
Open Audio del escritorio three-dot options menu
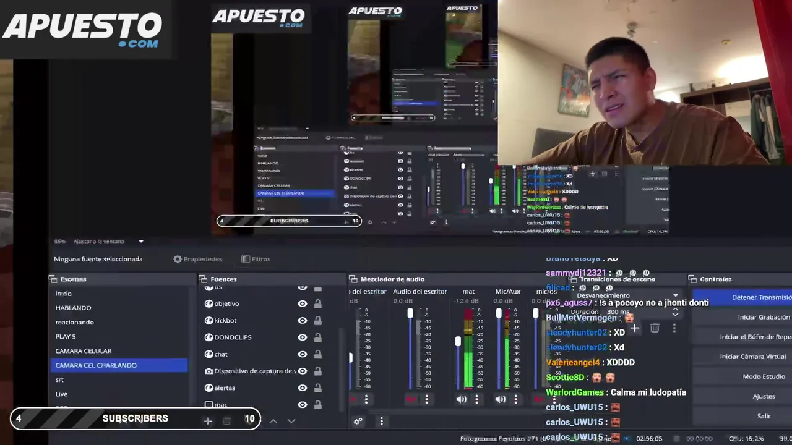click(x=426, y=399)
